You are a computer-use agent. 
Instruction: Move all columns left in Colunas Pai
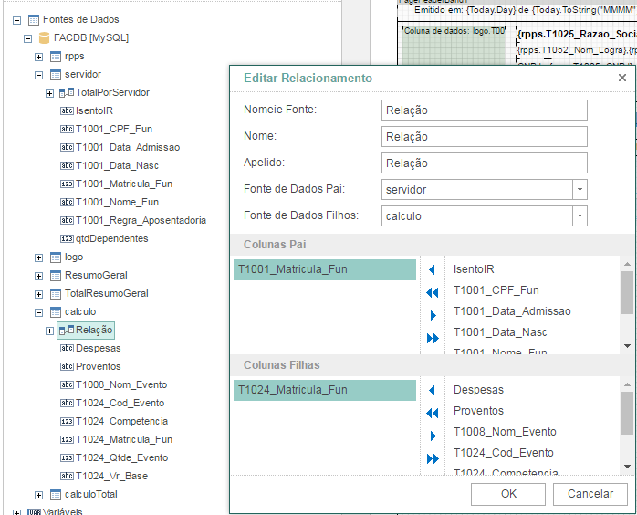[x=433, y=293]
